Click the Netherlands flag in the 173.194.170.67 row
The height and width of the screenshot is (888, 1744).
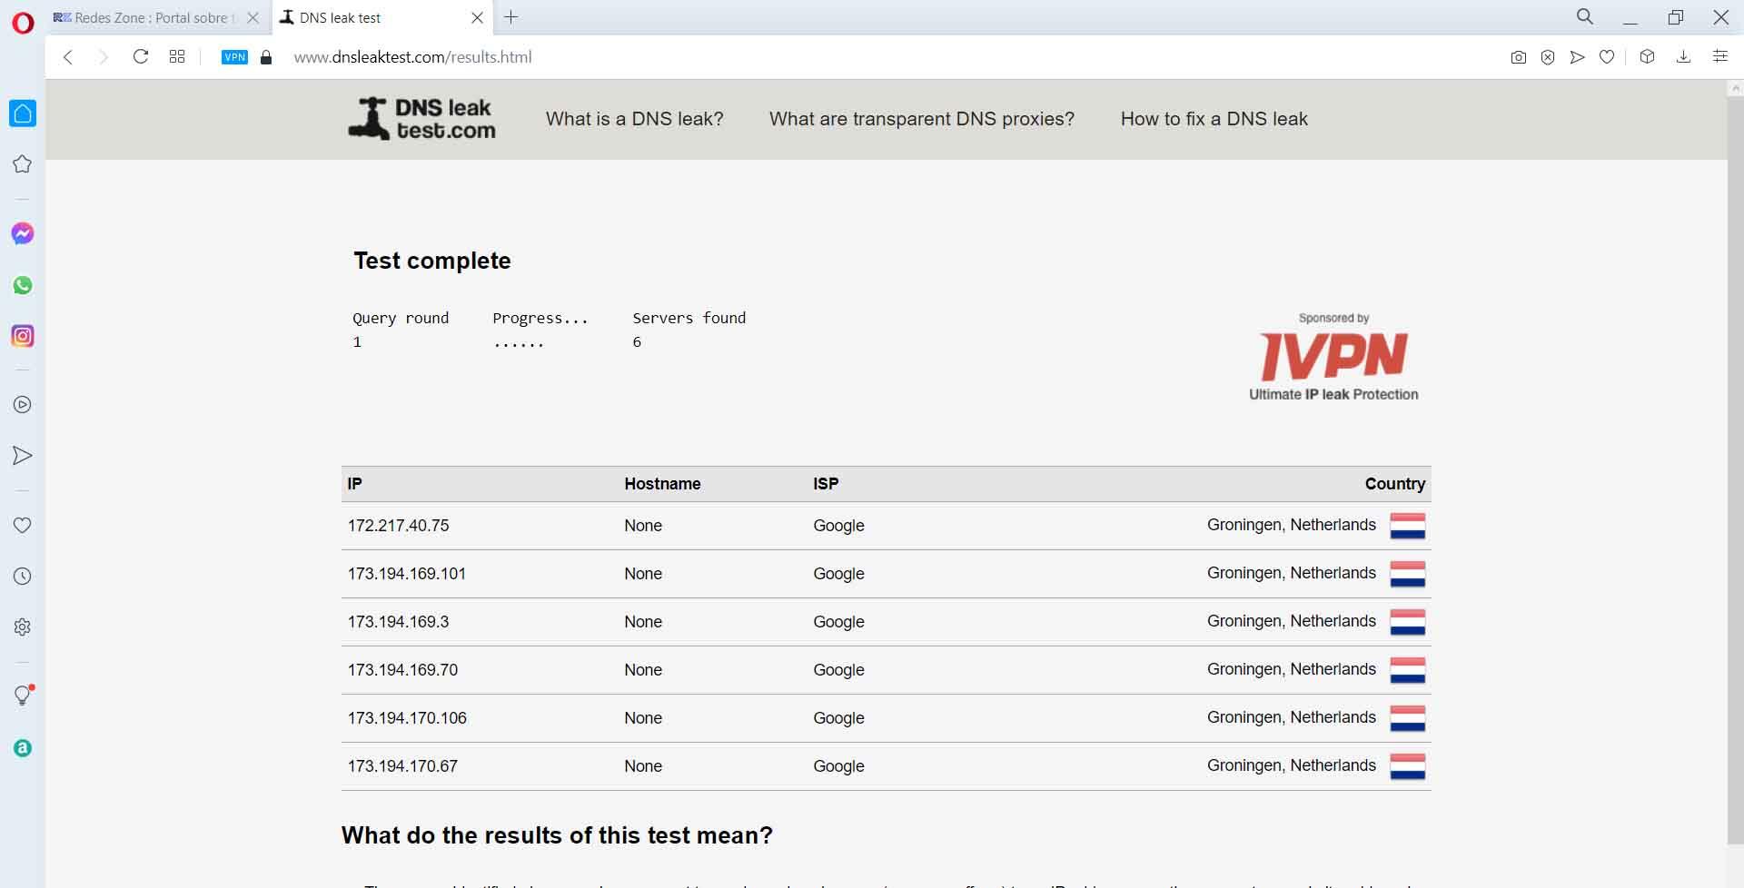click(x=1408, y=766)
